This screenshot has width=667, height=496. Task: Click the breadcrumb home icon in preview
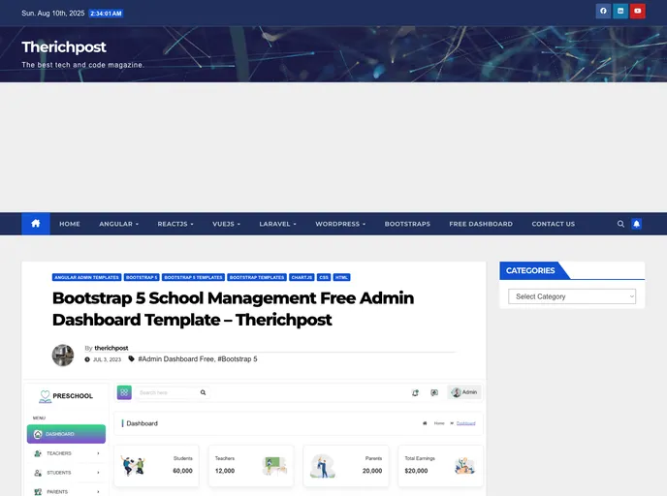(x=425, y=423)
